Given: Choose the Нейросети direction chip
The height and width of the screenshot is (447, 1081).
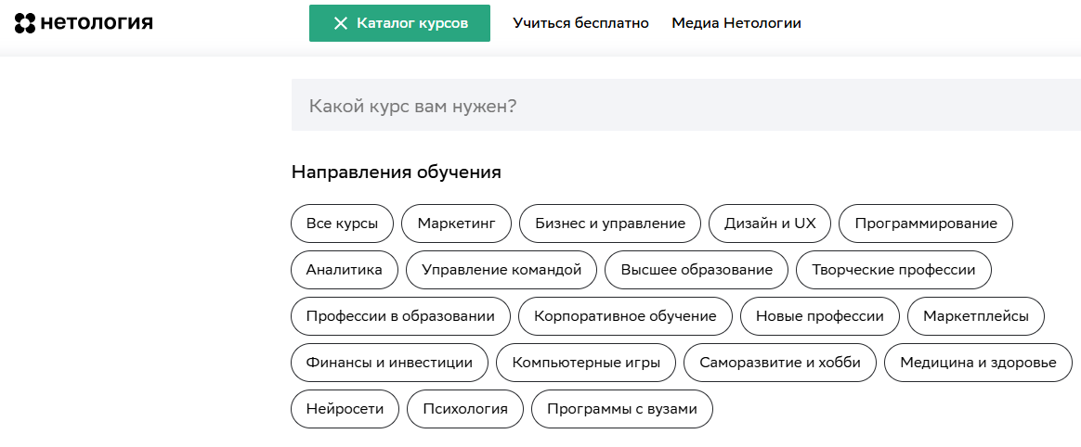Looking at the screenshot, I should pyautogui.click(x=345, y=409).
